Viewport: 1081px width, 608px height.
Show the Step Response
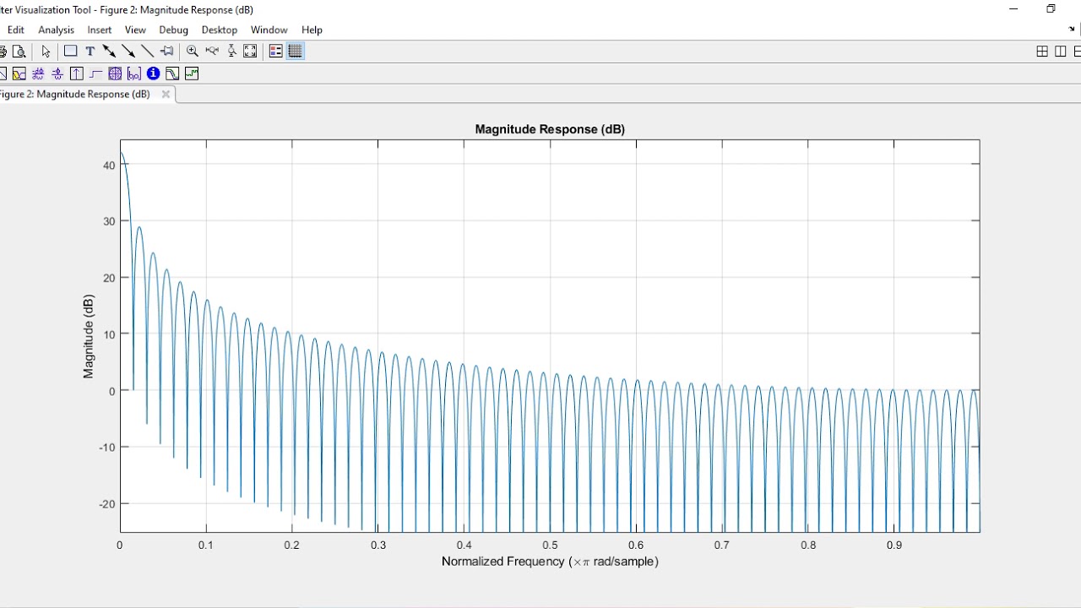95,73
